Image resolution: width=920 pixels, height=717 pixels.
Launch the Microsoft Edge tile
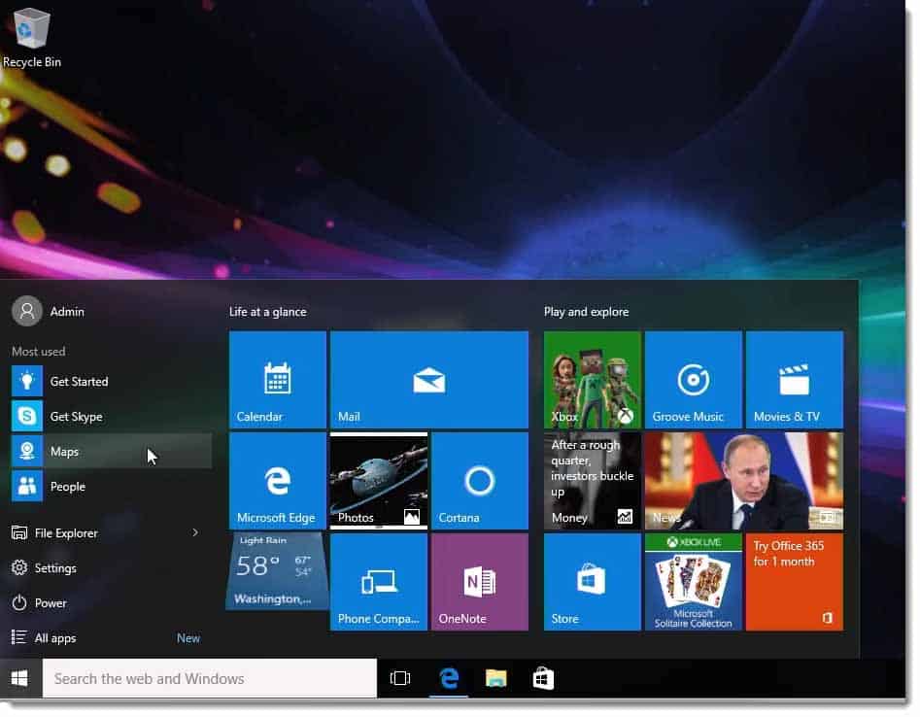[278, 481]
